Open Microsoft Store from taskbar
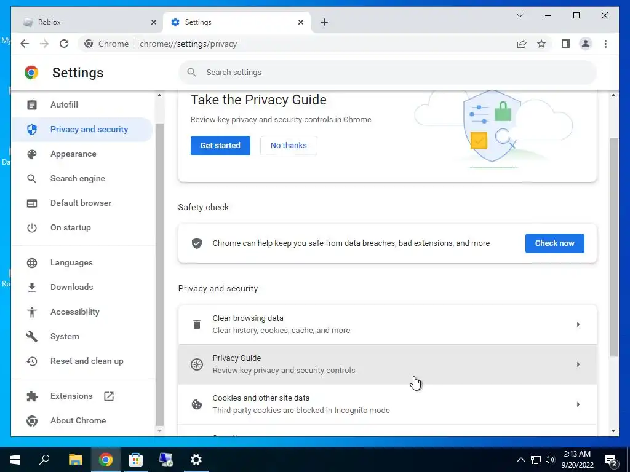 tap(135, 460)
